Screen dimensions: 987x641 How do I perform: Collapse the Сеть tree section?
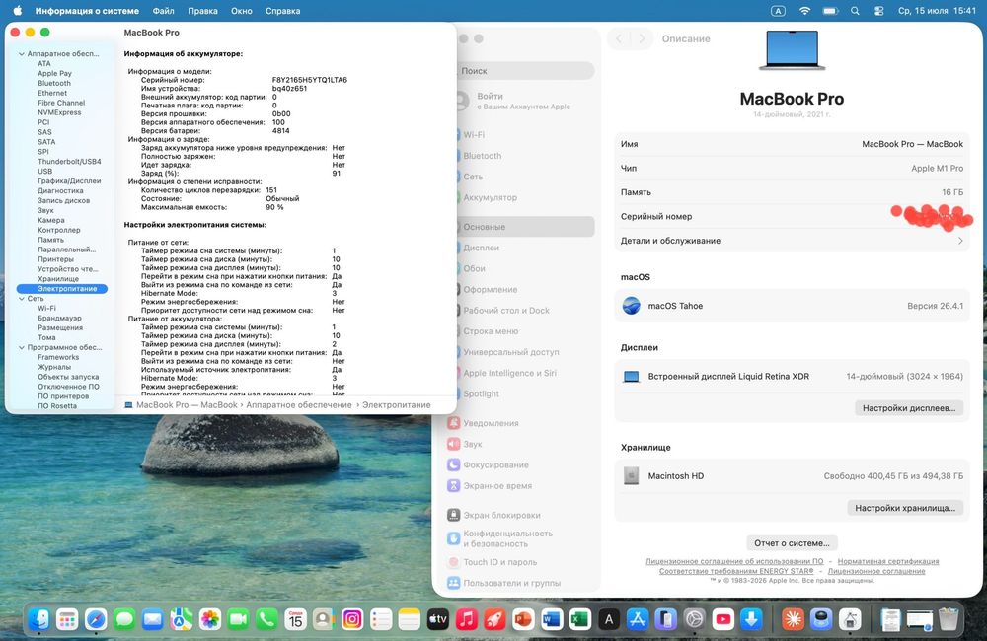pos(22,299)
